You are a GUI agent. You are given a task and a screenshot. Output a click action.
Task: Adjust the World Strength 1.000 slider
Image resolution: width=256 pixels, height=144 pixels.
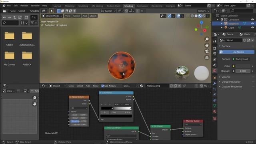[x=243, y=71]
